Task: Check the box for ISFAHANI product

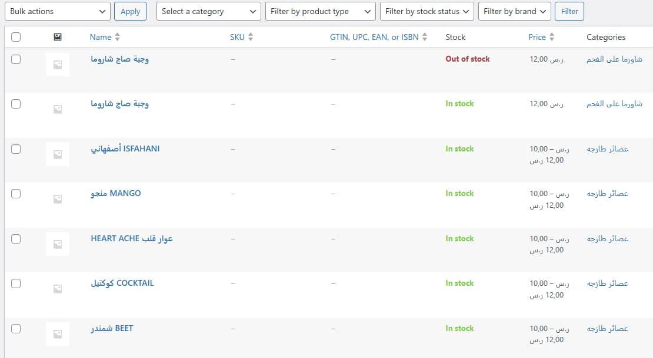Action: 16,149
